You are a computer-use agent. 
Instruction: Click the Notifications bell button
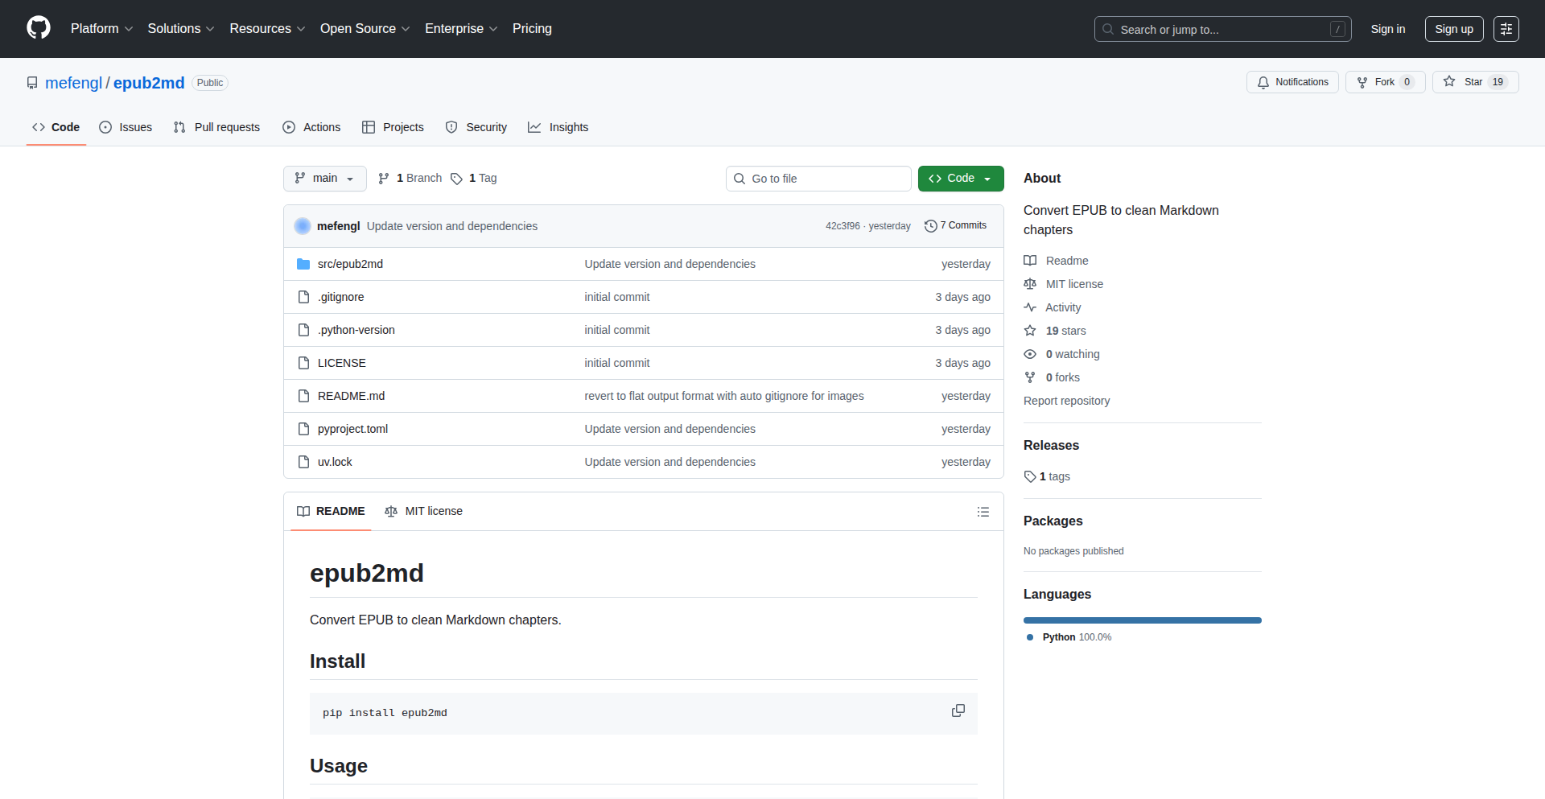1292,82
